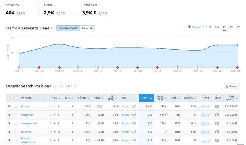Click the red note marker at Jun. 18

pos(138,68)
